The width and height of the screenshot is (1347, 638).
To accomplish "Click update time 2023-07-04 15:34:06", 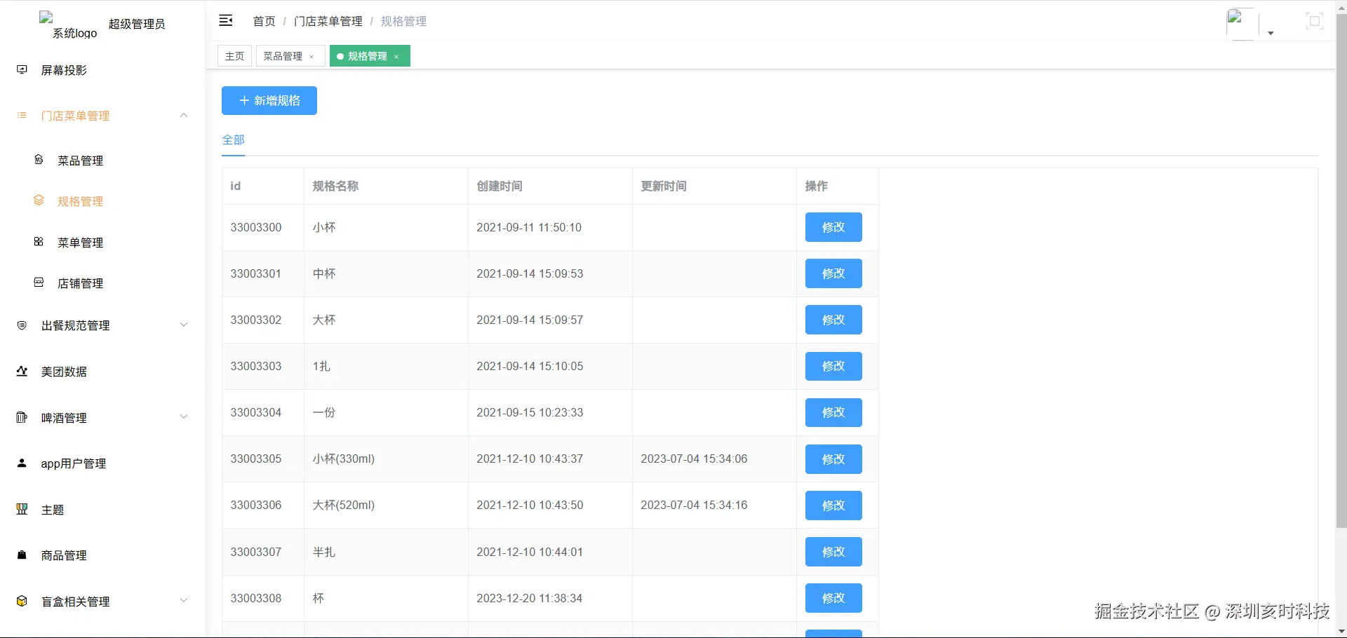I will (x=694, y=459).
